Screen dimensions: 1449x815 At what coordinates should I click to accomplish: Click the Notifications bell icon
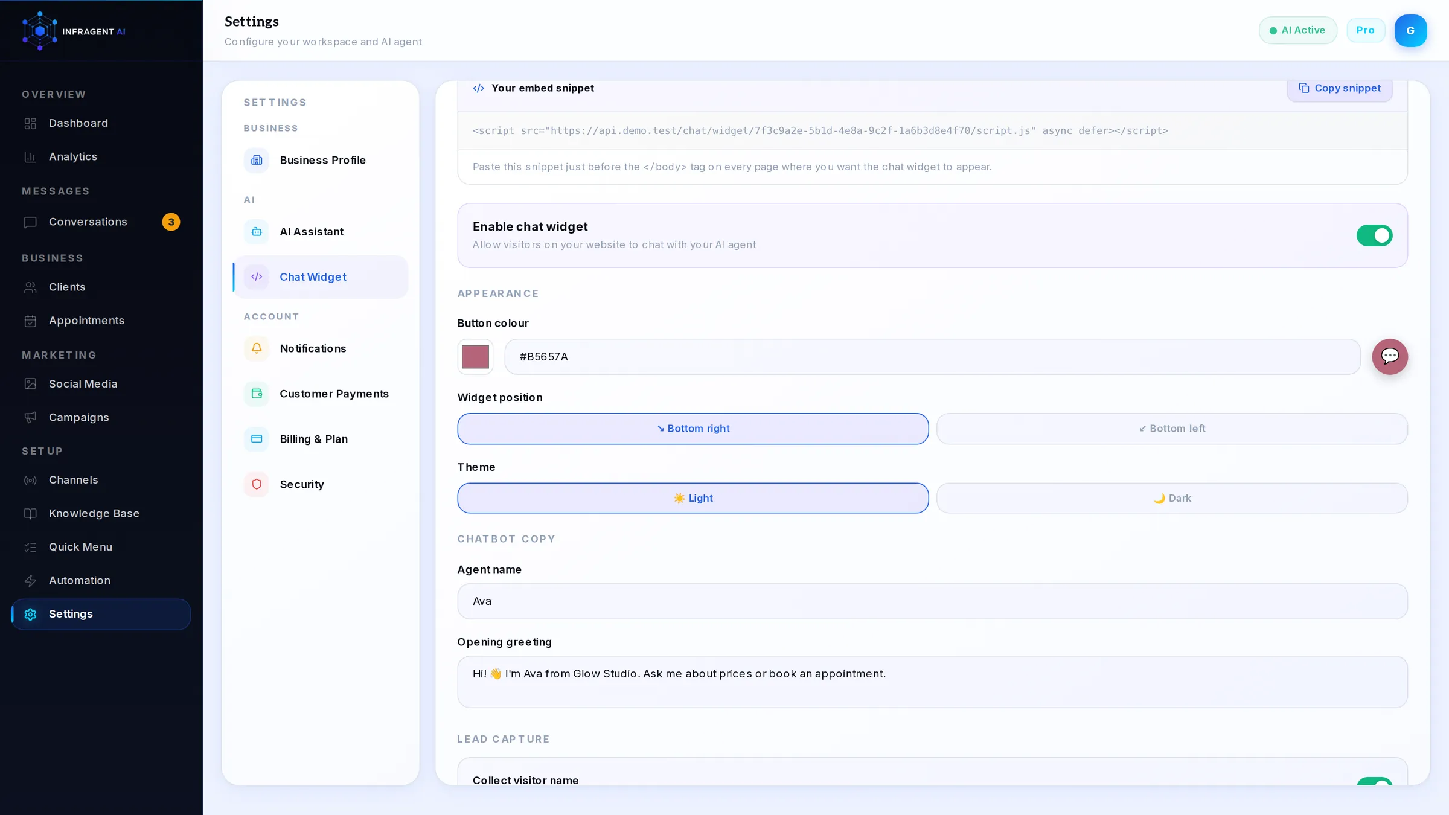(x=257, y=348)
